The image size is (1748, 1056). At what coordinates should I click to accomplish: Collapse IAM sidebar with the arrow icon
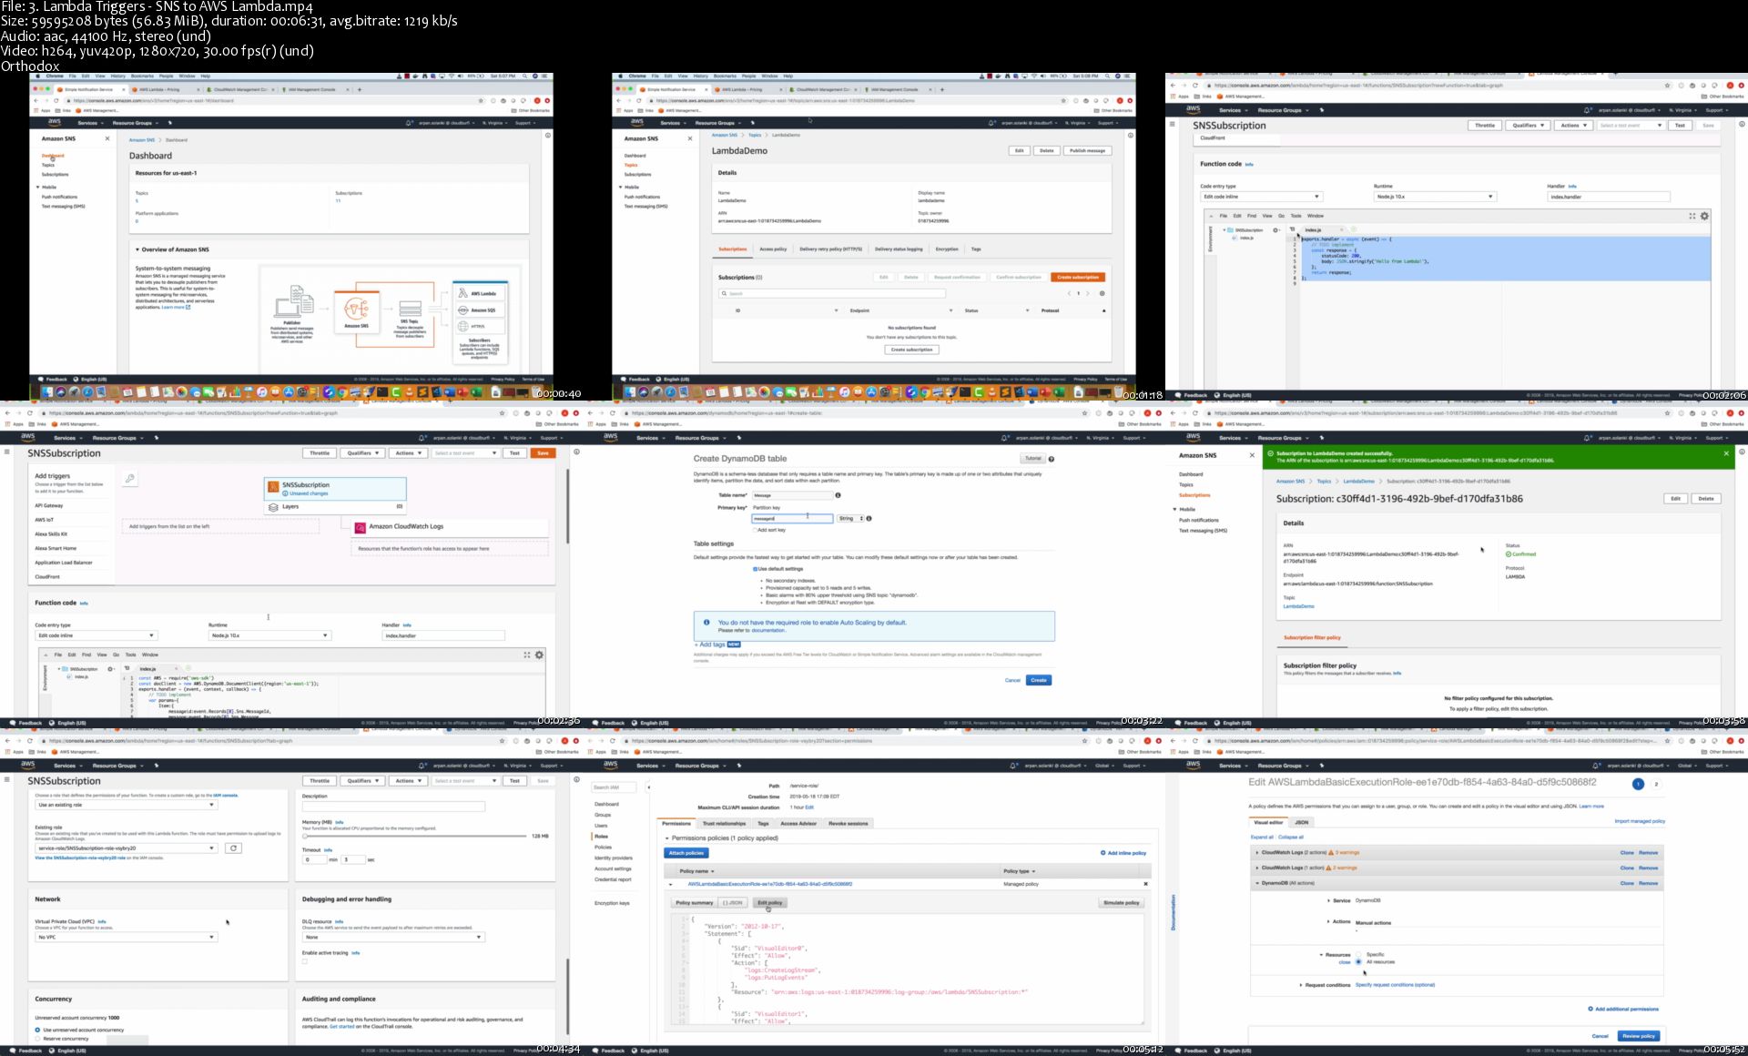point(648,787)
